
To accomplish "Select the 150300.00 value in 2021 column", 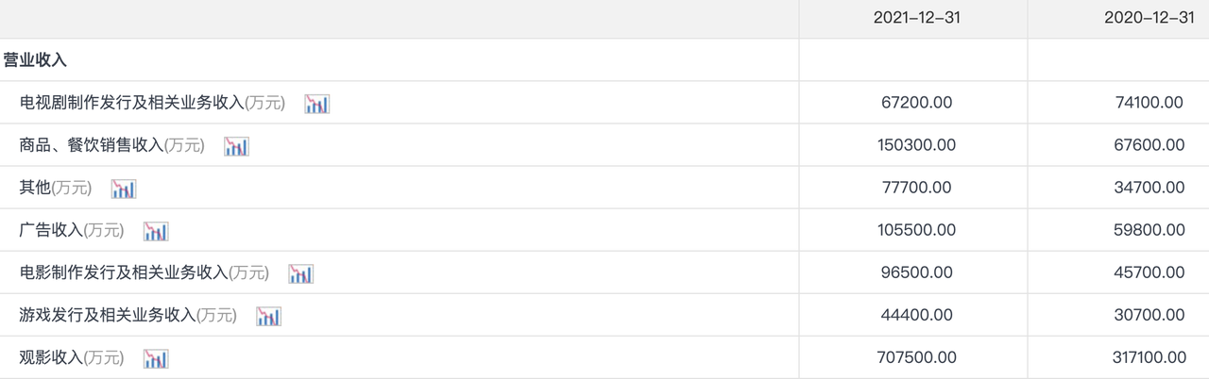I will tap(916, 145).
